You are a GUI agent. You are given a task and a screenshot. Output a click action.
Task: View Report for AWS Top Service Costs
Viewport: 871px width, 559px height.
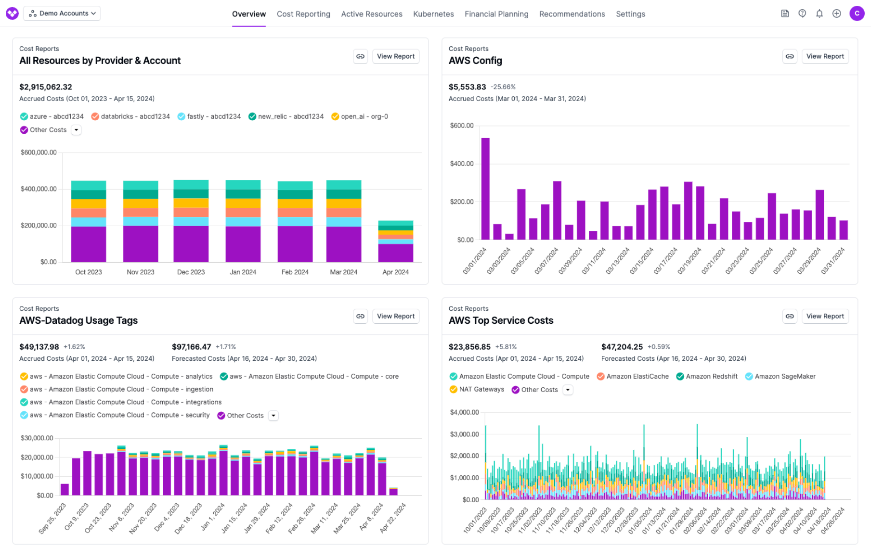pos(825,316)
